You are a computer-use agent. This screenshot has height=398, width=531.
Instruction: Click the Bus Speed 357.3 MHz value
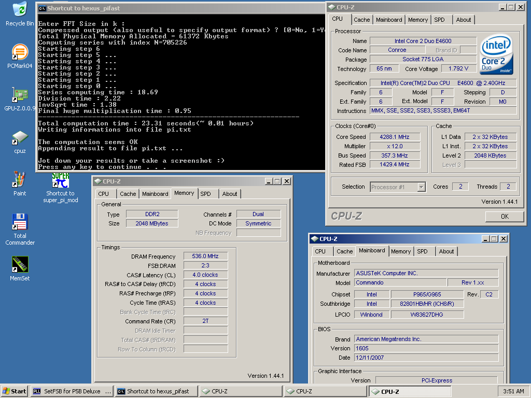395,155
